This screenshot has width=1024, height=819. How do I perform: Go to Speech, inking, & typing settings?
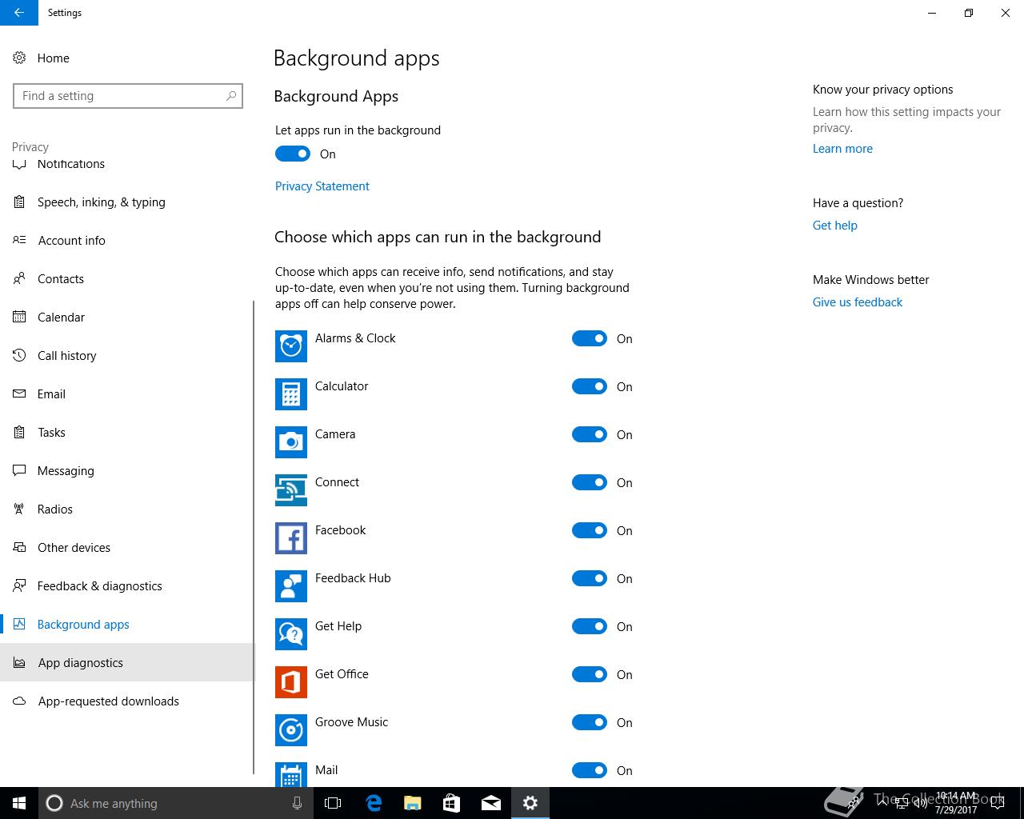126,202
